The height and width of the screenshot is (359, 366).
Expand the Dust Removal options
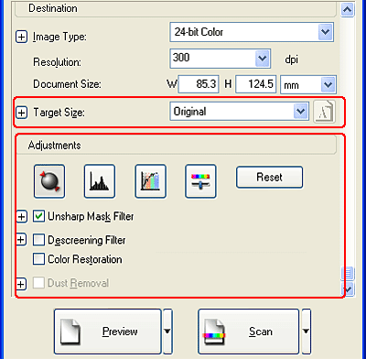(x=21, y=284)
